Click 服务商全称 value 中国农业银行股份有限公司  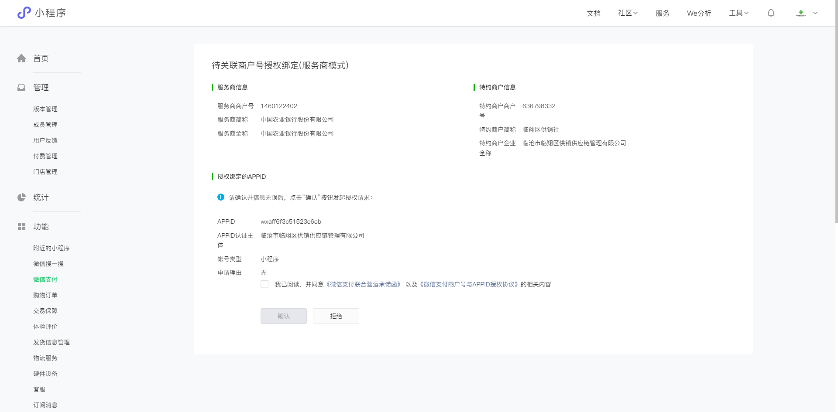click(x=297, y=133)
